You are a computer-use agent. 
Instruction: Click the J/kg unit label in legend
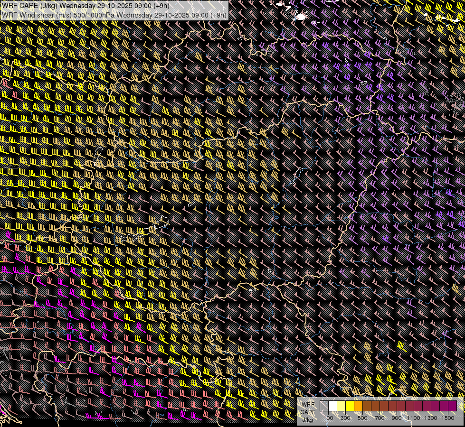pyautogui.click(x=307, y=420)
